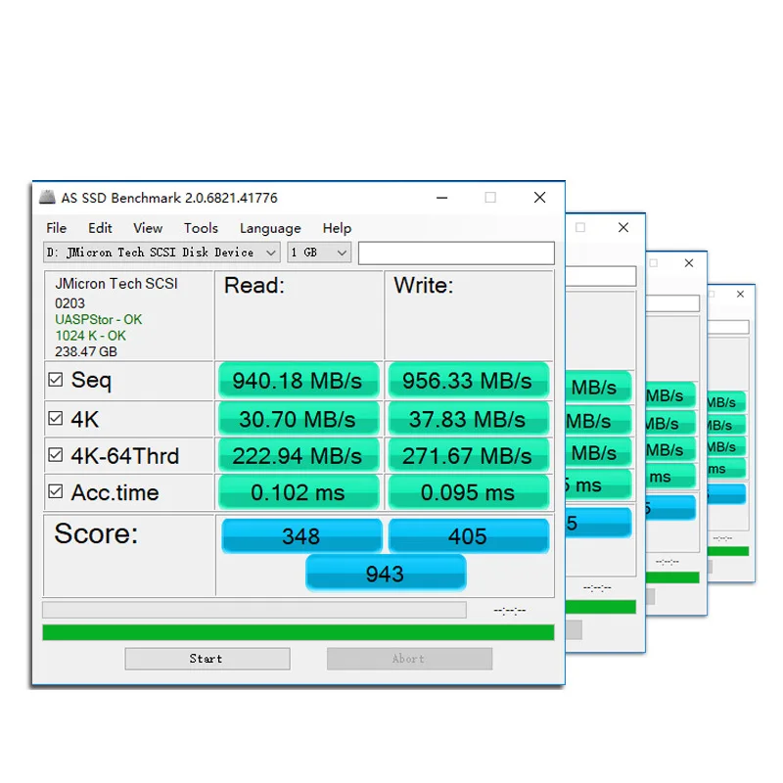Click the empty text field beside the size dropdown
Screen dimensions: 783x783
(x=456, y=253)
